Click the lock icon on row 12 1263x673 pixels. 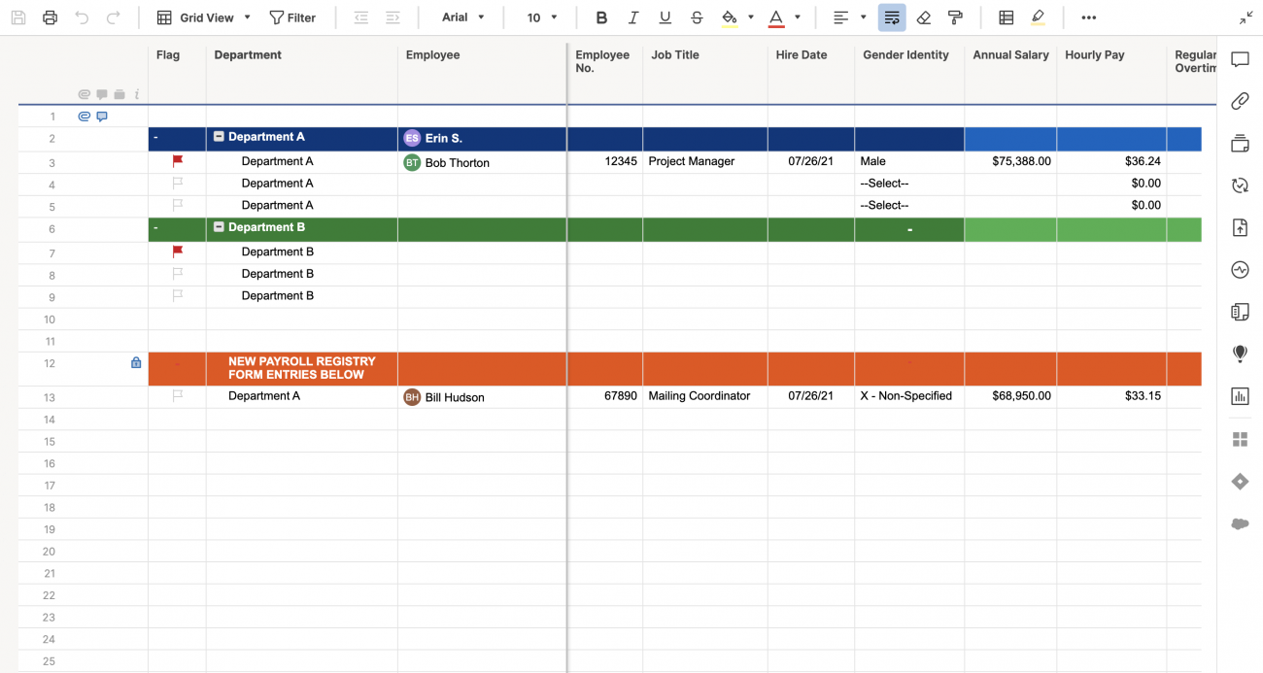[135, 362]
